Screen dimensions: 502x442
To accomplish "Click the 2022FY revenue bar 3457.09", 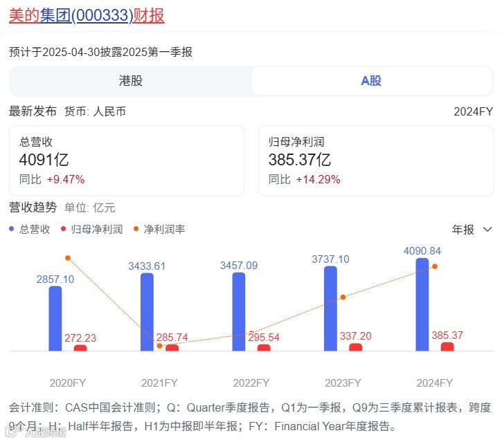I will click(x=238, y=311).
